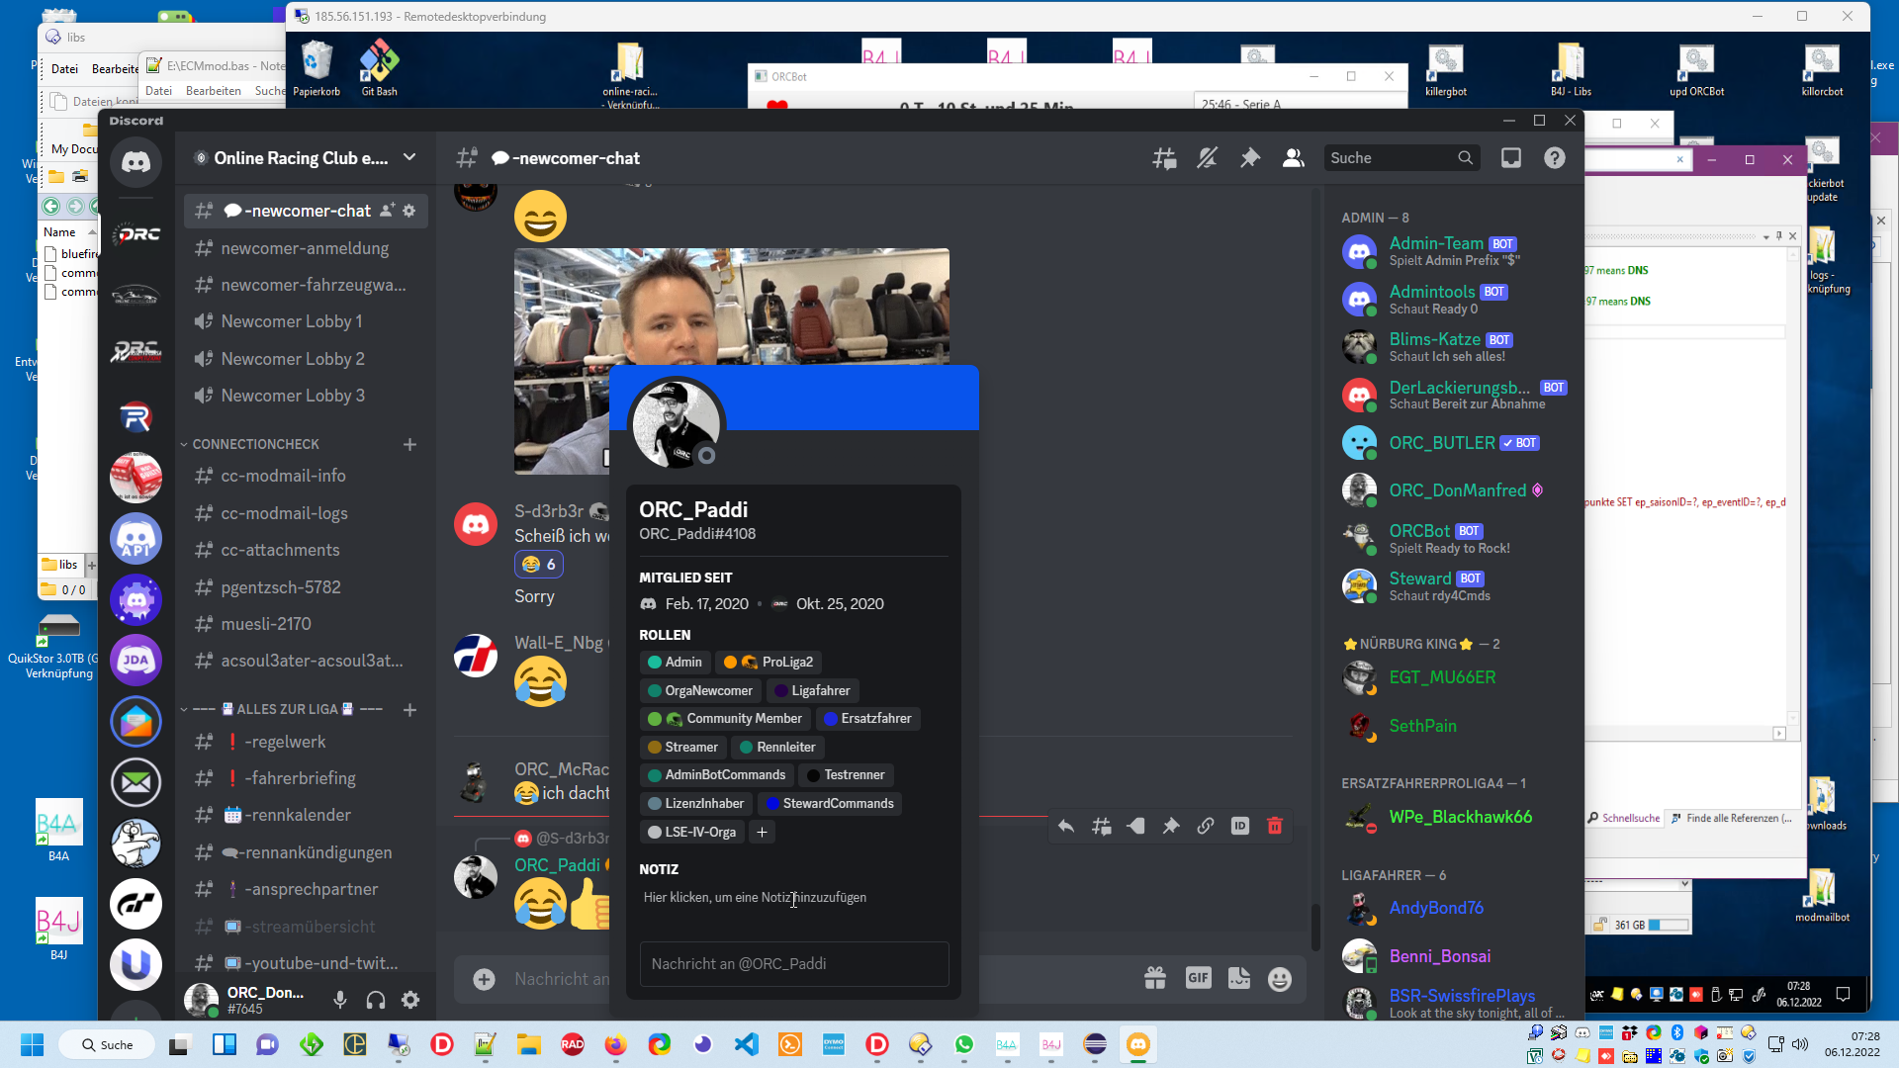The width and height of the screenshot is (1899, 1068).
Task: Click the add role plus button
Action: coord(762,832)
